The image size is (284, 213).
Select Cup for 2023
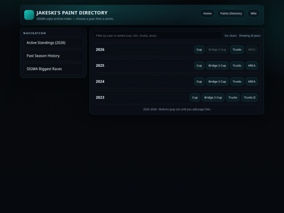(x=195, y=97)
